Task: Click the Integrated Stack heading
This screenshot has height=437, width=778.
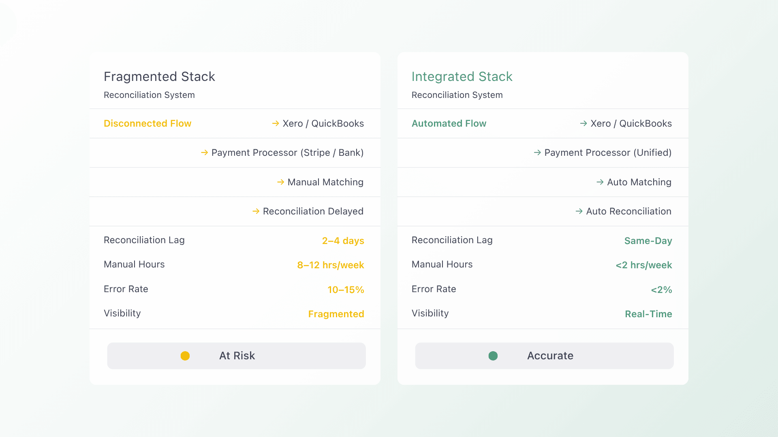Action: [x=462, y=76]
